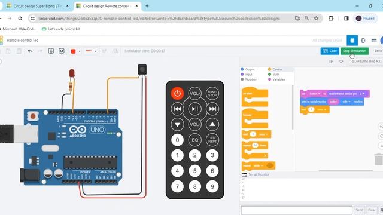Pick the red wire color swatch
Viewport: 383px width, 215px height.
73,51
